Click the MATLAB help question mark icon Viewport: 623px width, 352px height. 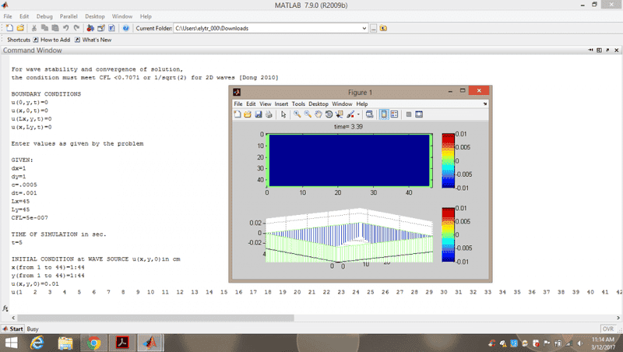(x=125, y=28)
